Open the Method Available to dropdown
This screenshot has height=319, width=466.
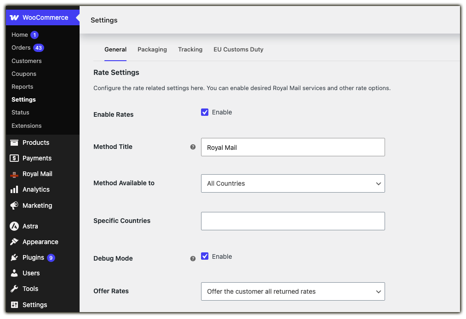click(x=293, y=183)
